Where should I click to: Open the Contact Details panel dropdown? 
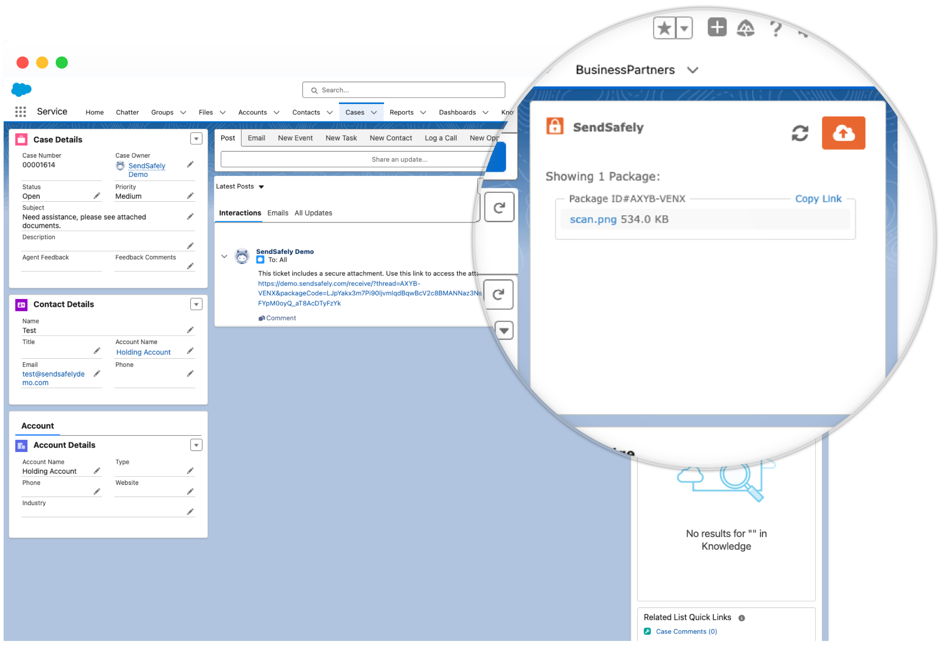(x=197, y=305)
